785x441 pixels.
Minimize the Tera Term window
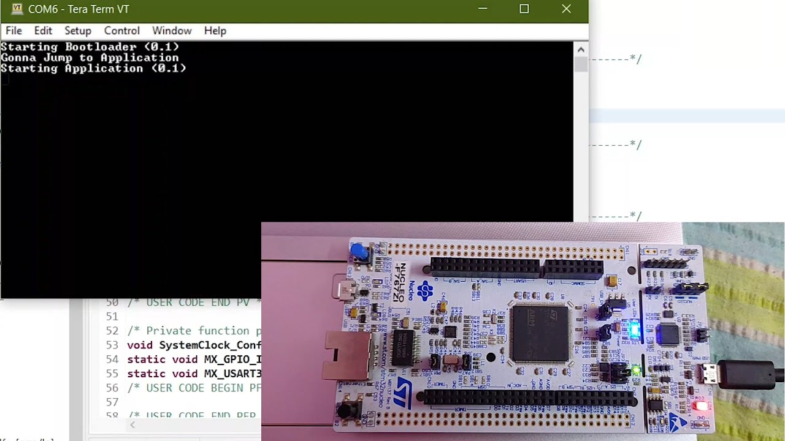coord(483,9)
